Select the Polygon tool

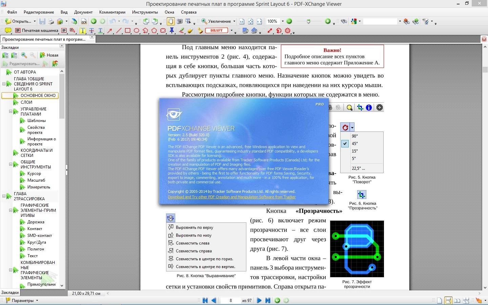pyautogui.click(x=154, y=30)
